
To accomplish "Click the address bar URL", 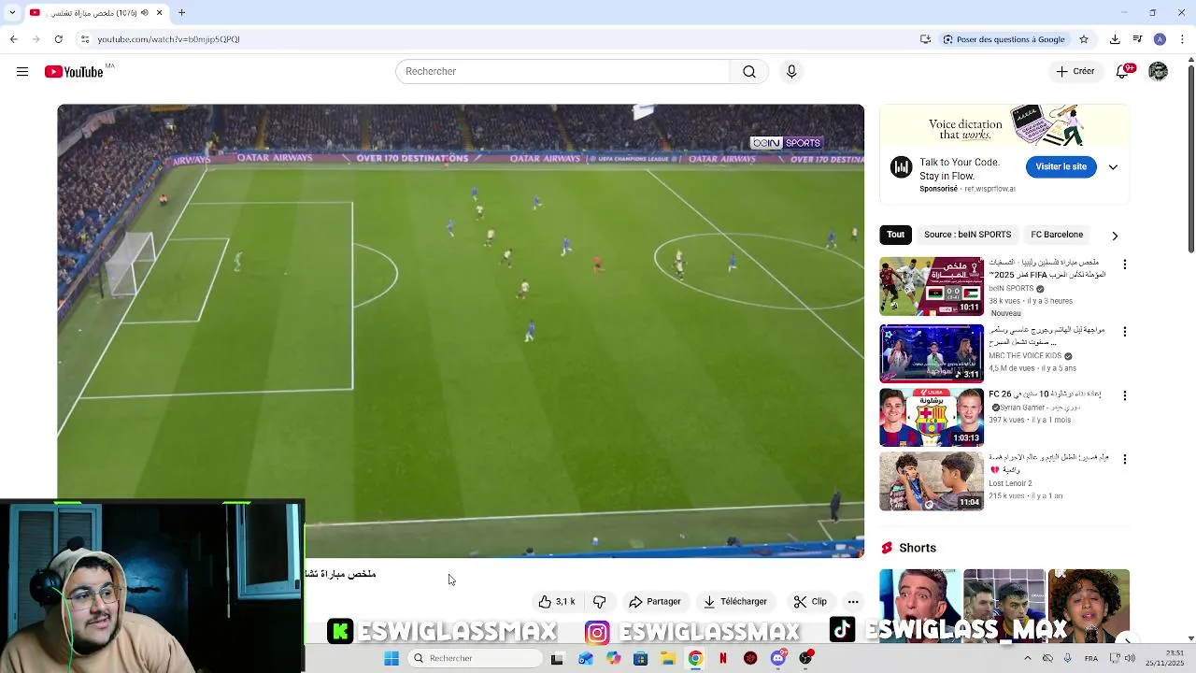I will 168,39.
